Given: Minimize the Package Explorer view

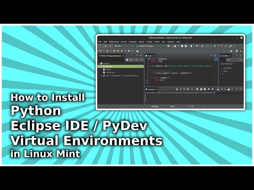Looking at the screenshot, I should tap(137, 55).
